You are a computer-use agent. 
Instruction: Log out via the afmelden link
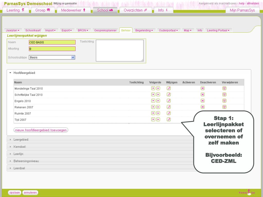pyautogui.click(x=253, y=3)
